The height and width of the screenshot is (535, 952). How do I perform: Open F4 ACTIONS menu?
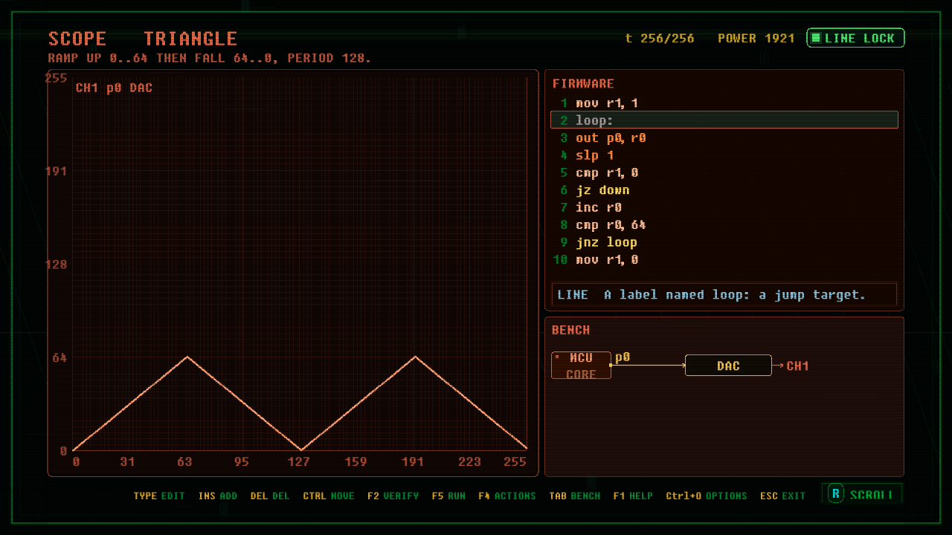click(507, 496)
